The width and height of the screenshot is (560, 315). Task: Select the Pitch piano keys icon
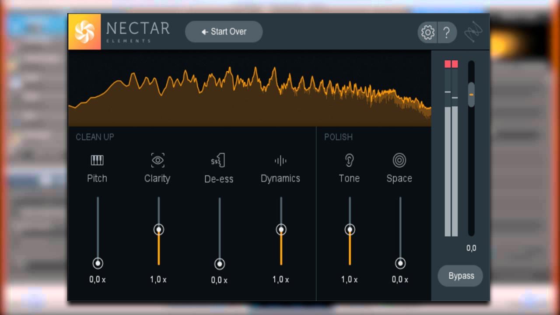[97, 161]
